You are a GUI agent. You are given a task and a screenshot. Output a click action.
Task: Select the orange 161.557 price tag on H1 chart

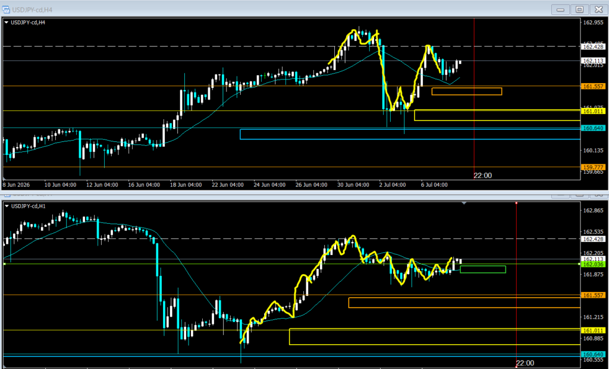(593, 295)
